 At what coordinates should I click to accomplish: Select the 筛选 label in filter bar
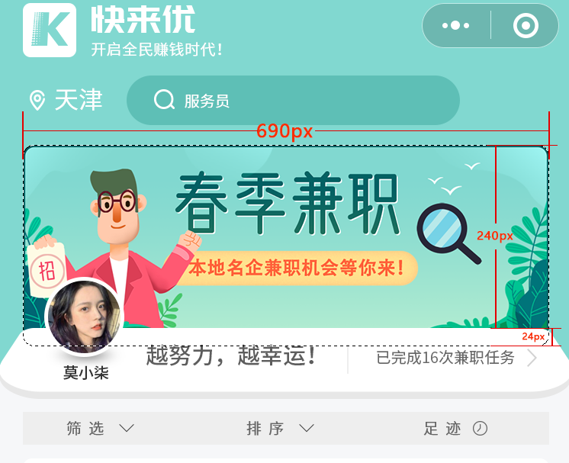tap(85, 428)
